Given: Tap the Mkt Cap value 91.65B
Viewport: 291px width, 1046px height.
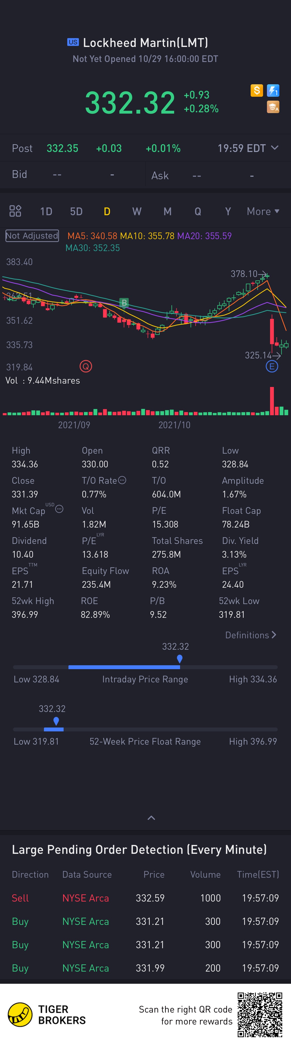Looking at the screenshot, I should point(26,524).
